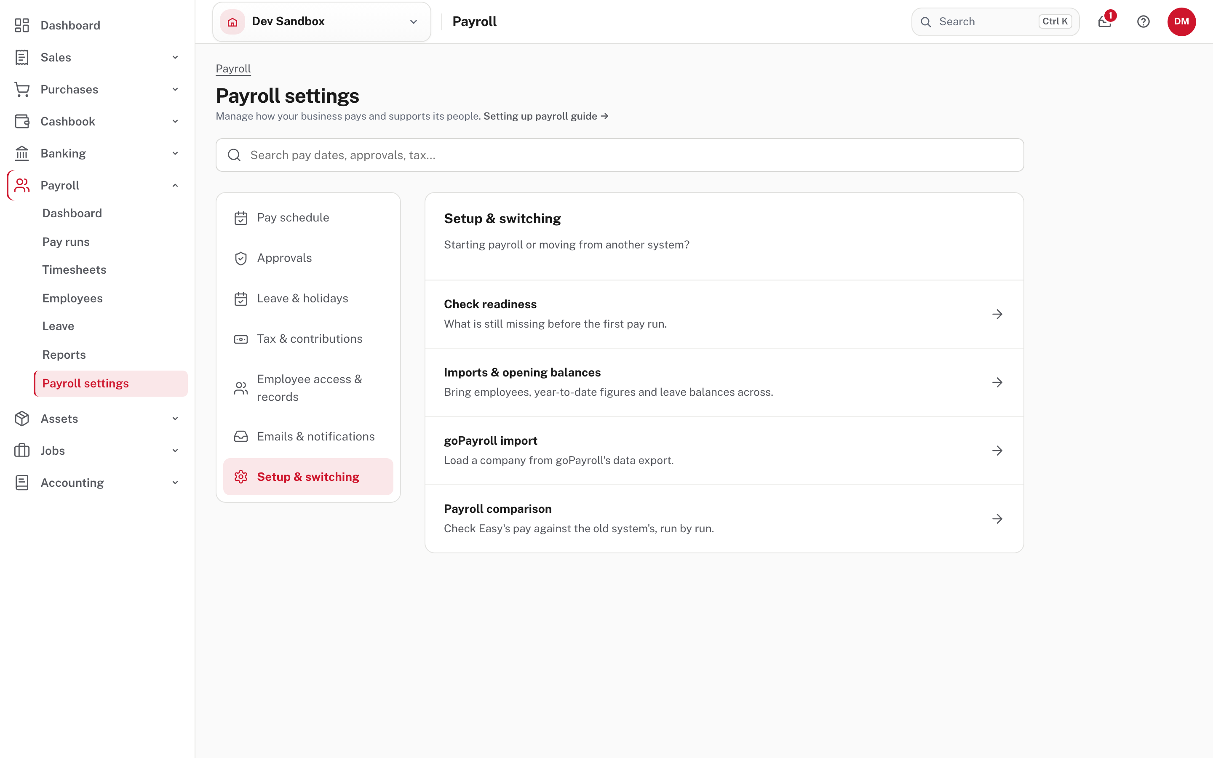
Task: Click the arrow on Imports & opening balances
Action: pyautogui.click(x=997, y=382)
